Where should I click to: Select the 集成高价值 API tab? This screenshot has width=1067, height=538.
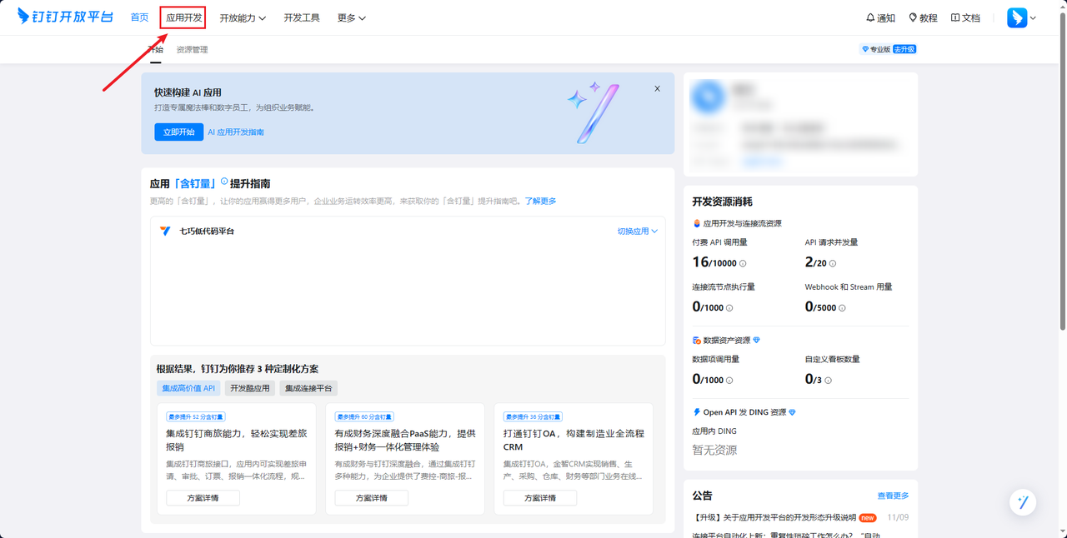click(x=188, y=388)
